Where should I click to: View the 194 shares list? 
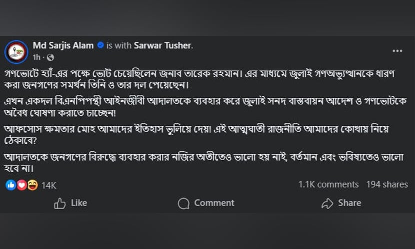pos(387,184)
